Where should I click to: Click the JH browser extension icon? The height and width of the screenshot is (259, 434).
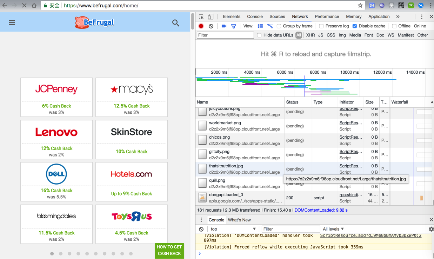click(x=372, y=6)
